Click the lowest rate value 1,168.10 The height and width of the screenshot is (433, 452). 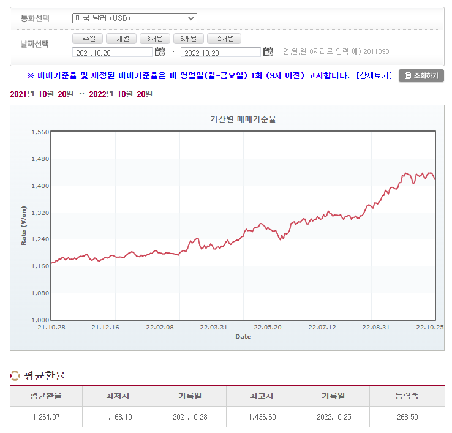(118, 417)
